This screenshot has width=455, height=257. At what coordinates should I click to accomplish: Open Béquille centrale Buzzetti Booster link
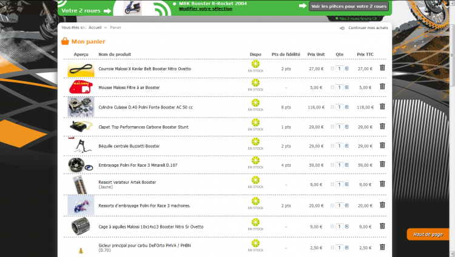[x=129, y=146]
